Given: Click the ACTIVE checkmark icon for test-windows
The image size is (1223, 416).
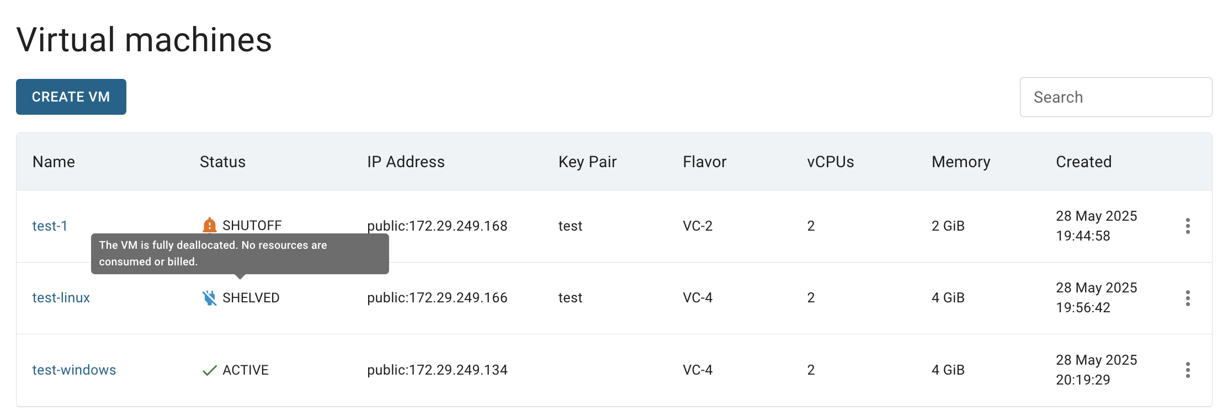Looking at the screenshot, I should pyautogui.click(x=209, y=370).
